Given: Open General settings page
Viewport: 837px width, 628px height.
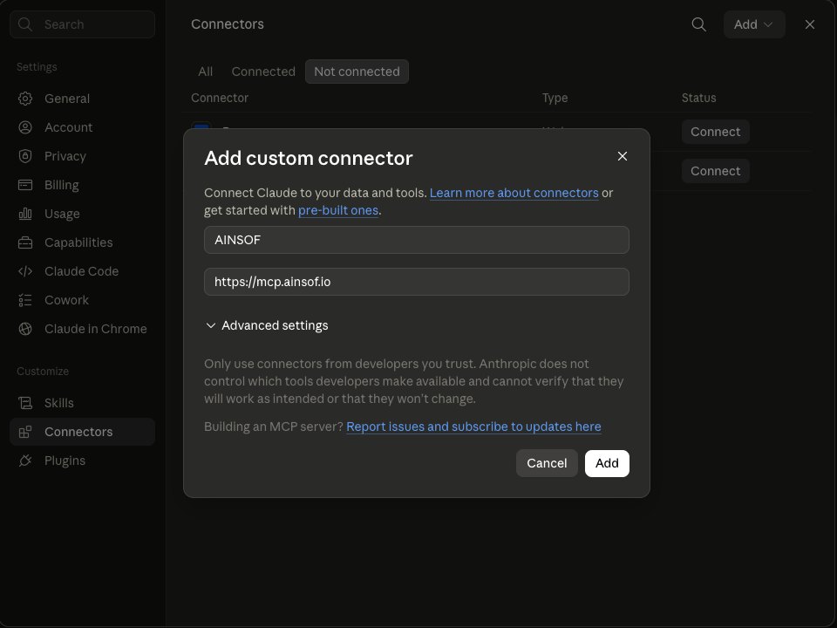Looking at the screenshot, I should click(82, 99).
